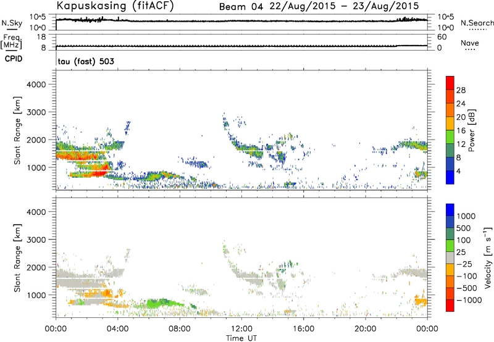Click the red top segment of the power colorbar

click(x=450, y=83)
